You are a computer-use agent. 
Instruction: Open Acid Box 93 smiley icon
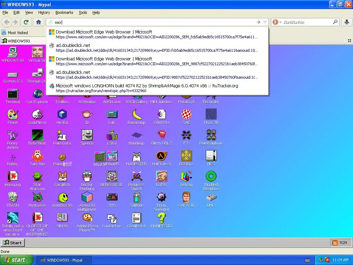62,200
